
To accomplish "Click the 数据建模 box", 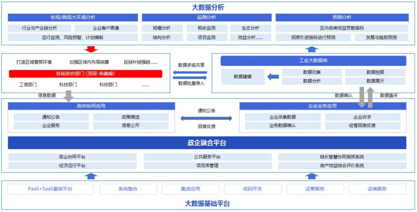I will [243, 76].
